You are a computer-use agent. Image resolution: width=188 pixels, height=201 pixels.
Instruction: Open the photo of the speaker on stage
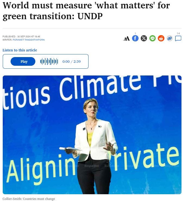[x=92, y=135]
